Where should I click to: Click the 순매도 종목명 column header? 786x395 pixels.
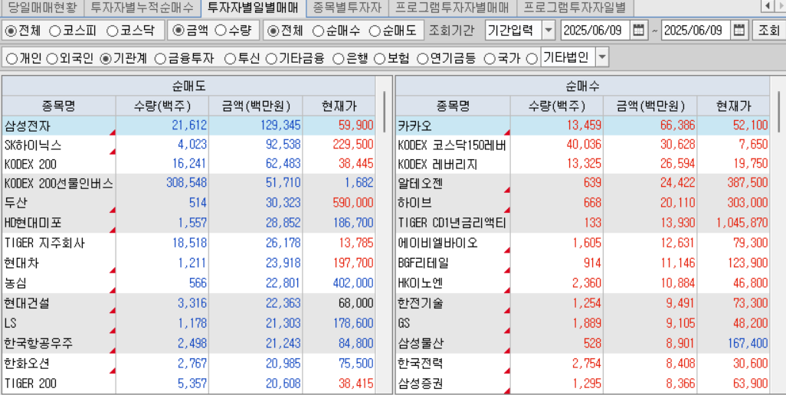59,106
